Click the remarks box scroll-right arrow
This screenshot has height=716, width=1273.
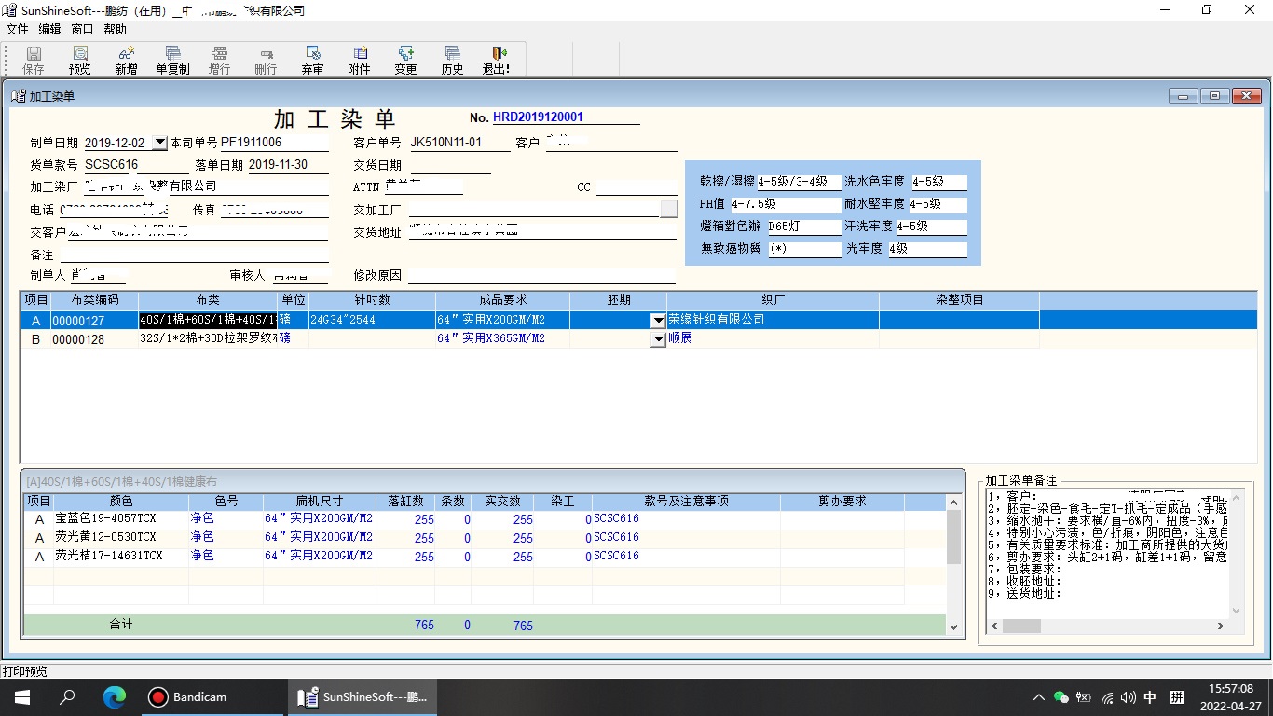(1222, 626)
